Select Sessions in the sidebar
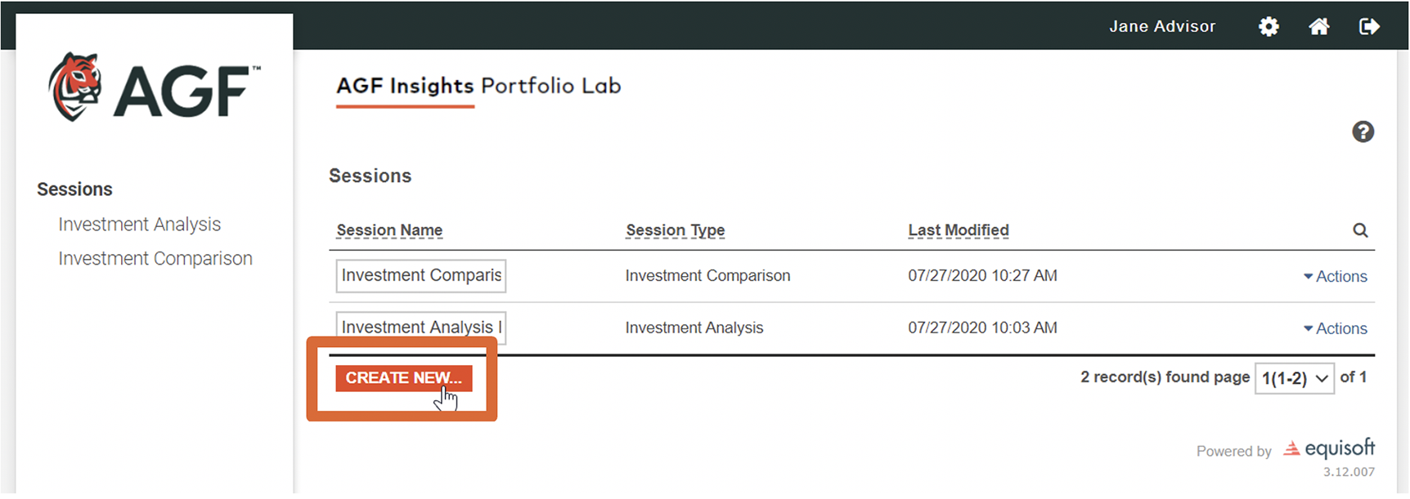Image resolution: width=1410 pixels, height=499 pixels. click(x=74, y=189)
